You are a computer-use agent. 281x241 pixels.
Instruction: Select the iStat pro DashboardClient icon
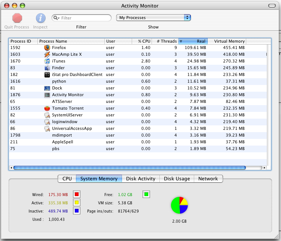47,74
